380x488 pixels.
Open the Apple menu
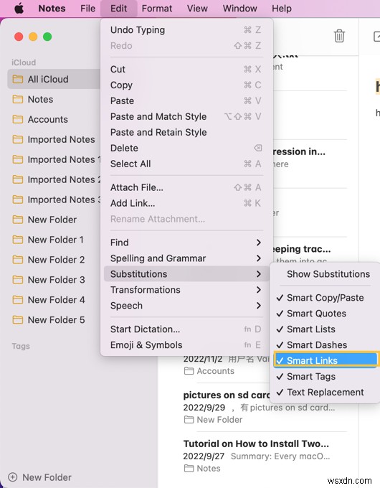pos(19,9)
